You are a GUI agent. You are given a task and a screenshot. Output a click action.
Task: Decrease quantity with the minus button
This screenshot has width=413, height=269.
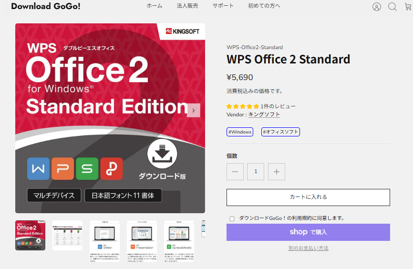[x=235, y=172]
